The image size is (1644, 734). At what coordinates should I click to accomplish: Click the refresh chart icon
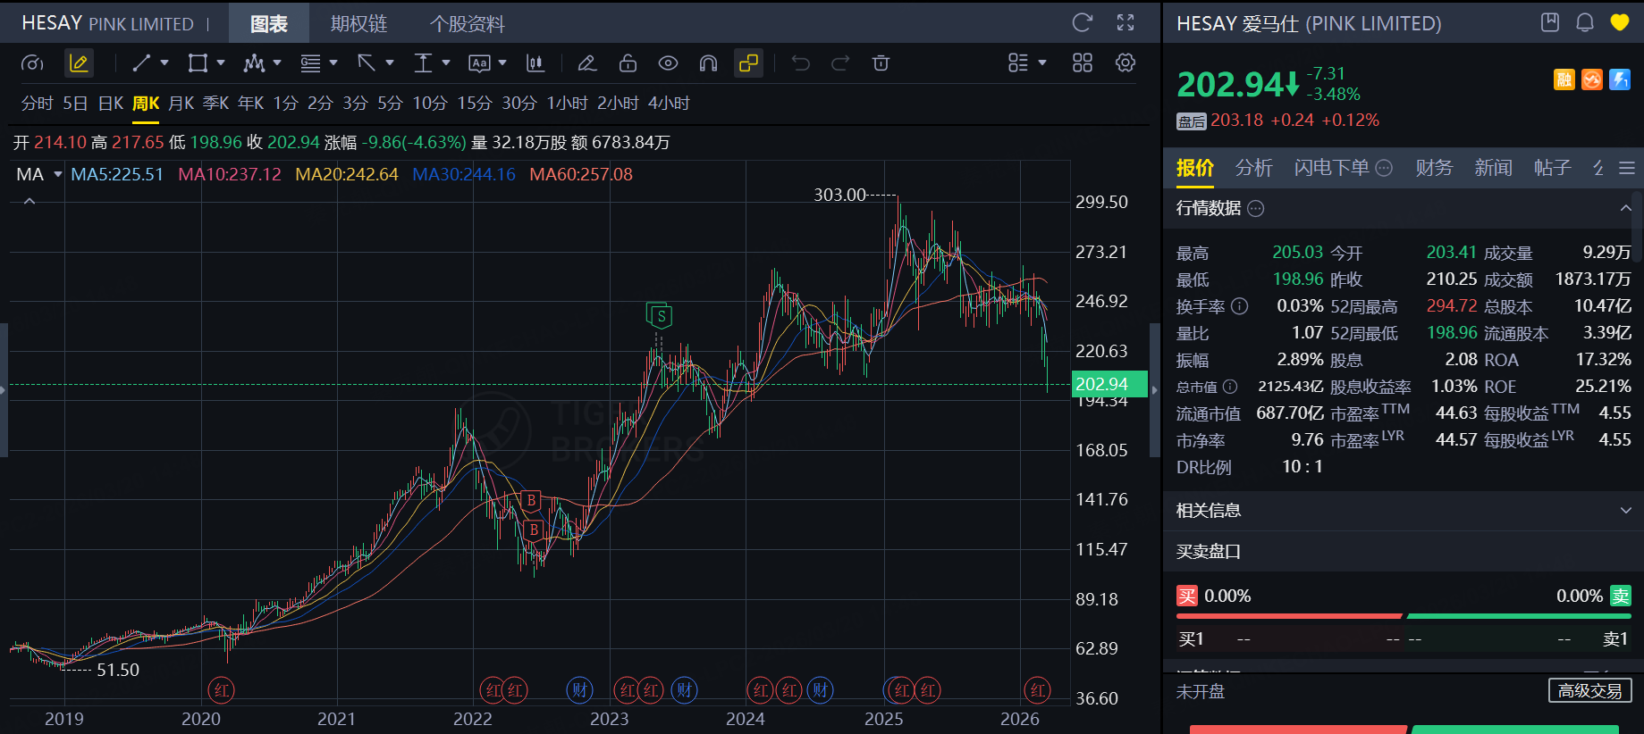pos(1082,23)
